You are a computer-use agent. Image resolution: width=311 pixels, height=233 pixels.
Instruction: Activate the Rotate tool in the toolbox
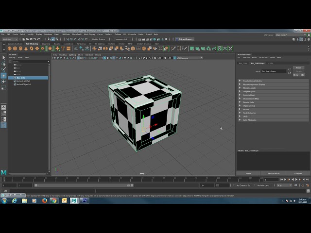3,82
